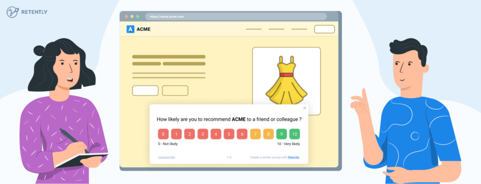
Task: Close the survey popup with the X
Action: [304, 108]
